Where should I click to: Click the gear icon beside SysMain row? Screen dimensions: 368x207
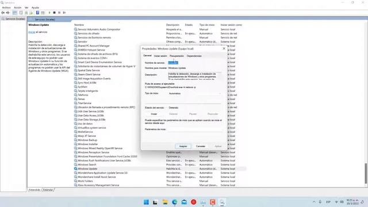[75, 87]
